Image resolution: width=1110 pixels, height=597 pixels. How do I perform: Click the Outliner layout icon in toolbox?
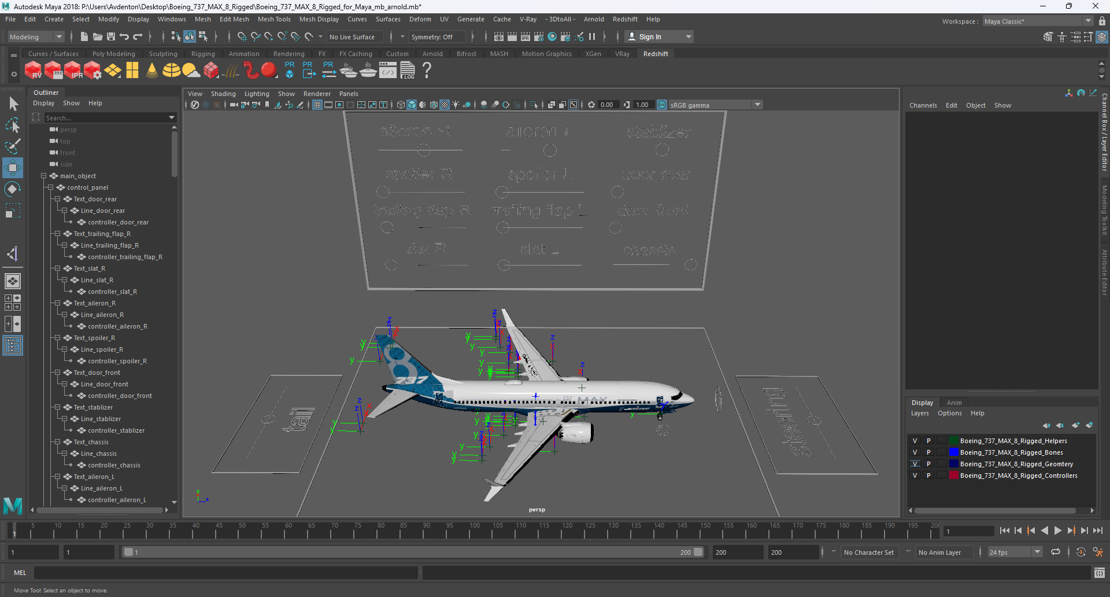13,346
